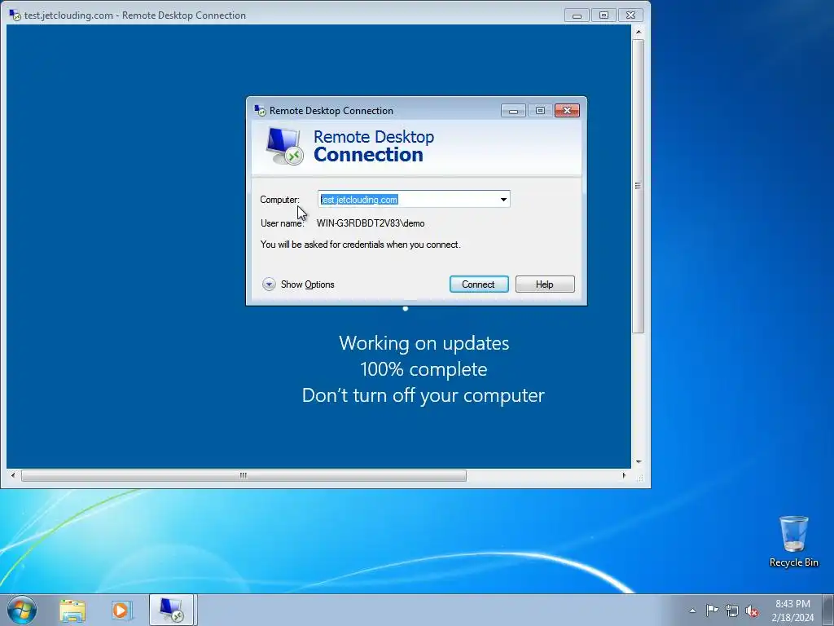
Task: Launch Windows Media Player from taskbar
Action: [122, 610]
